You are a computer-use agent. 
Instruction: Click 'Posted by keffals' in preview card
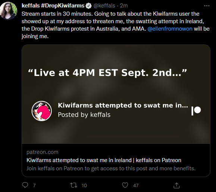84,115
